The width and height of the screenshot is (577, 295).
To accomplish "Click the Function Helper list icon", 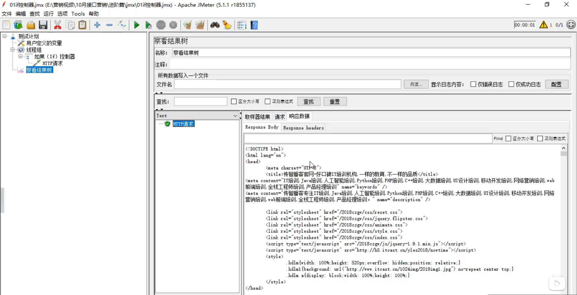I will pyautogui.click(x=242, y=25).
